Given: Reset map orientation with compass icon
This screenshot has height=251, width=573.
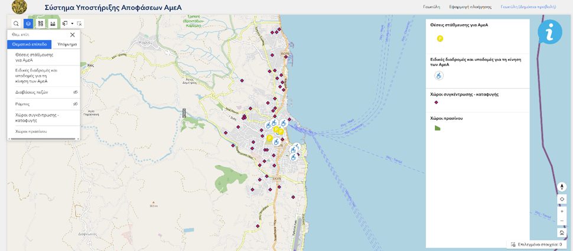Looking at the screenshot, I should [562, 187].
